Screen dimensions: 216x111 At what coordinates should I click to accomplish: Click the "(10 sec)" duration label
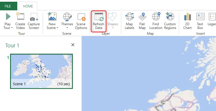coord(64,84)
